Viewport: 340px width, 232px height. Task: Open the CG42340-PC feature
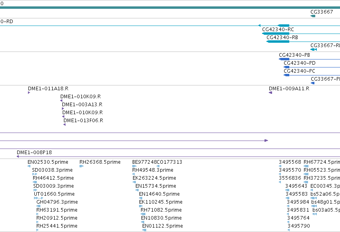click(x=299, y=71)
